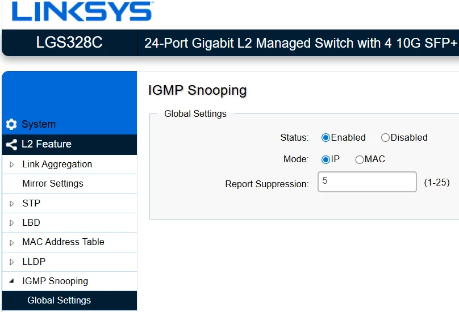Click the Report Suppression input field
459x312 pixels.
tap(367, 182)
